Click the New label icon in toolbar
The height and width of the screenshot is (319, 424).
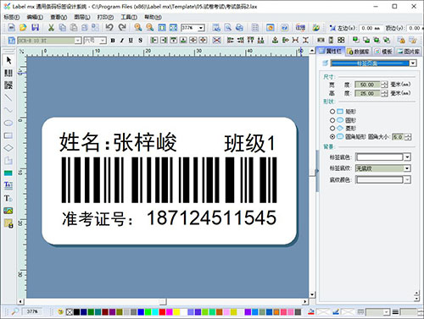11,27
